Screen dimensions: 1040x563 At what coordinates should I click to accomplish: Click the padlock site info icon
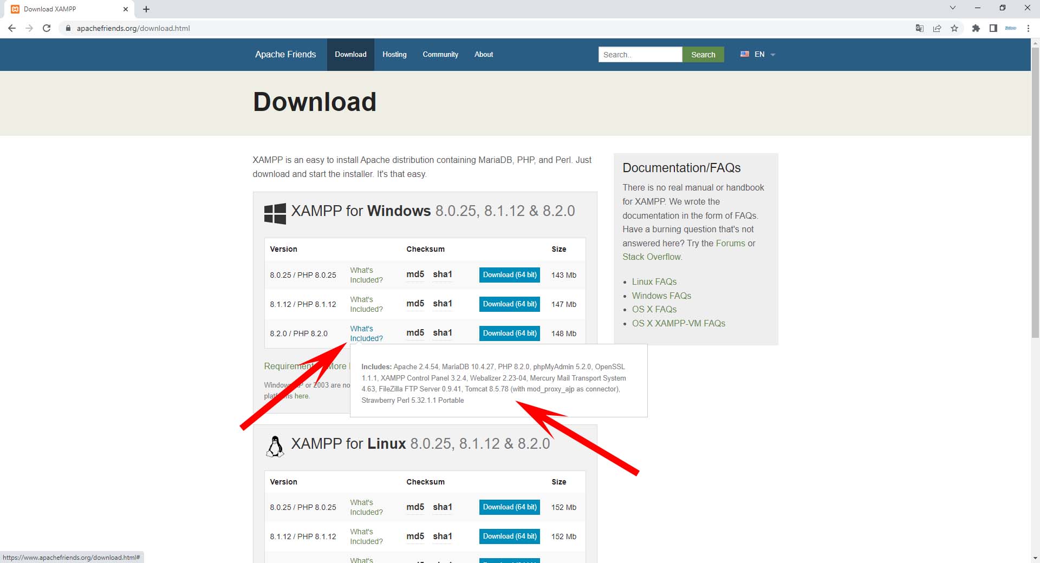68,28
